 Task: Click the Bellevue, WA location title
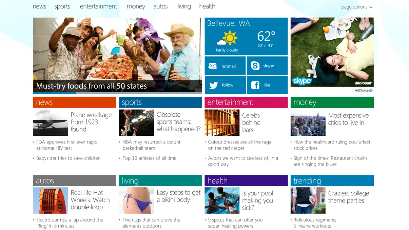[228, 23]
